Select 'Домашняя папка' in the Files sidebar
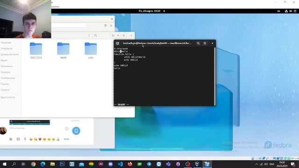 (x=9, y=55)
